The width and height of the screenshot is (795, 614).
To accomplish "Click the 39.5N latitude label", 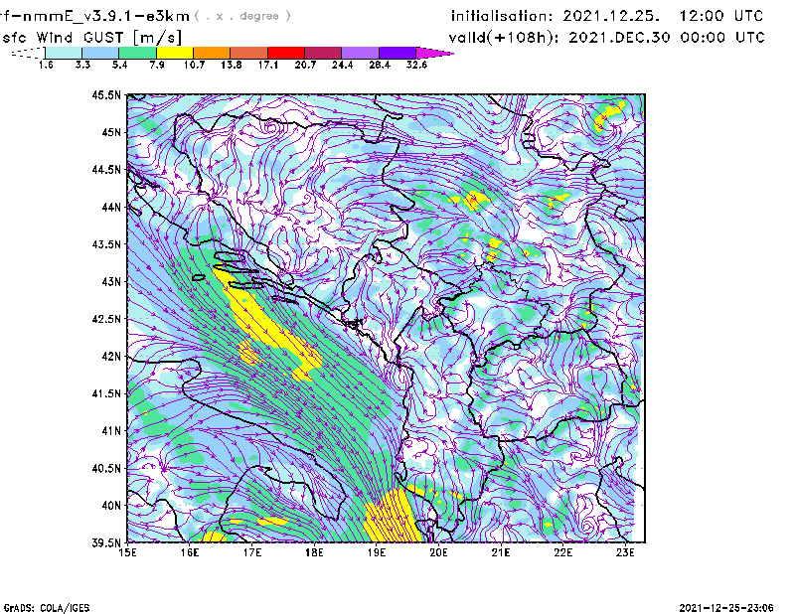I will pyautogui.click(x=106, y=542).
